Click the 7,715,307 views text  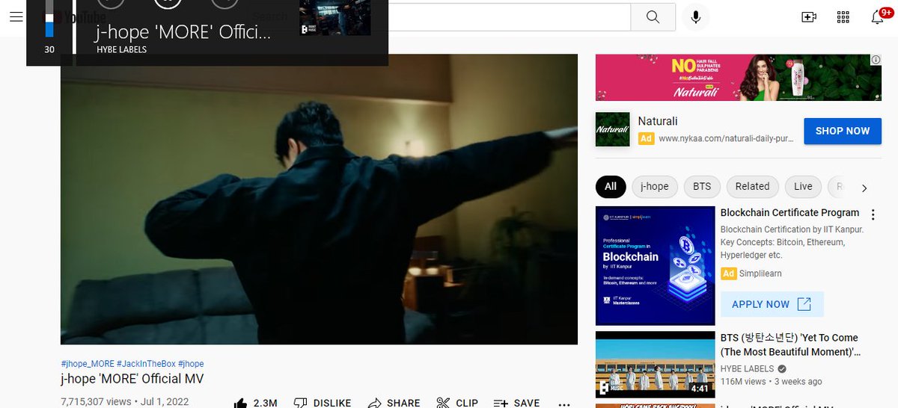pos(96,401)
